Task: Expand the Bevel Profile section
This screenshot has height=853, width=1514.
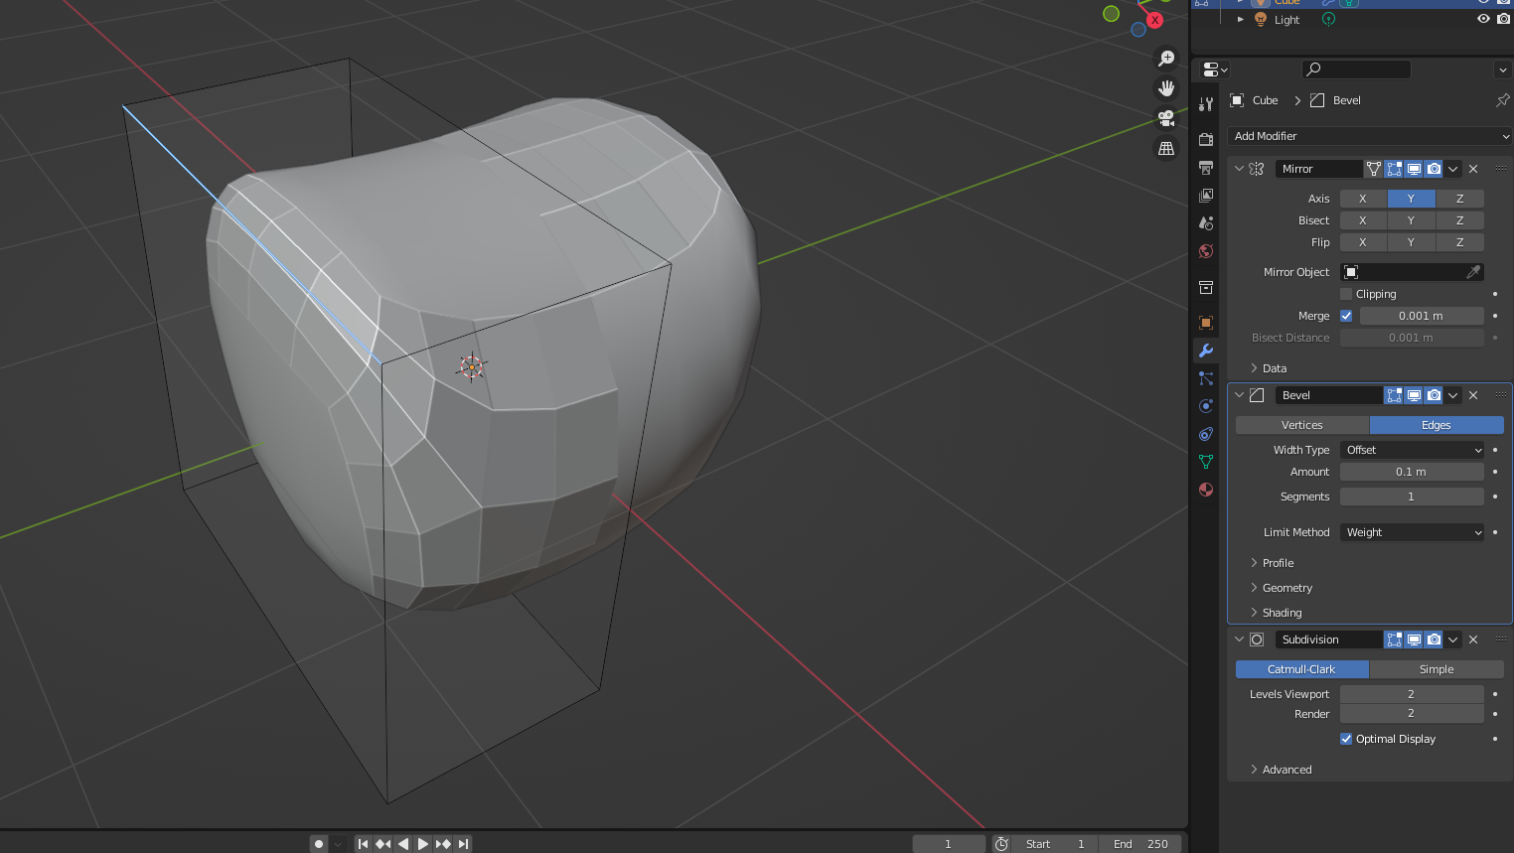Action: click(1278, 563)
